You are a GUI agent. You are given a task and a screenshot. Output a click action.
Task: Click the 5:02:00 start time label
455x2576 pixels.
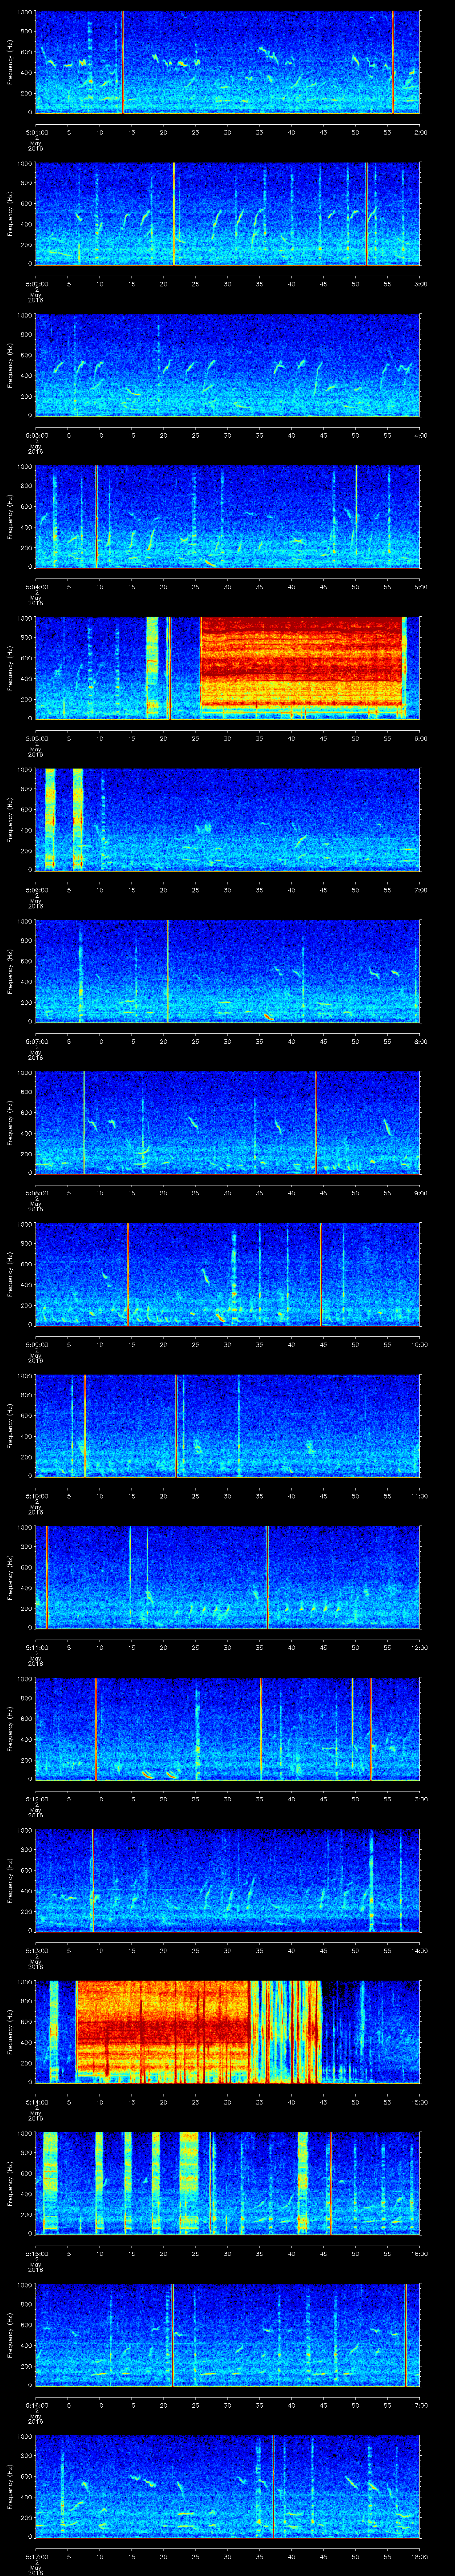coord(36,284)
